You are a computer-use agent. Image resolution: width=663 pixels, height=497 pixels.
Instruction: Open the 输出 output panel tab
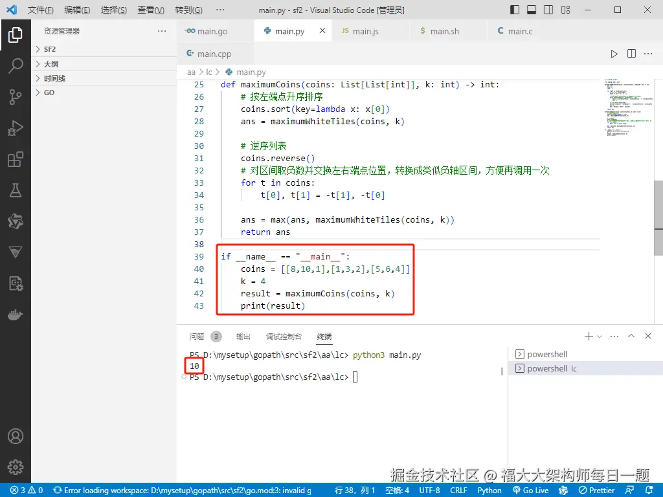click(243, 337)
